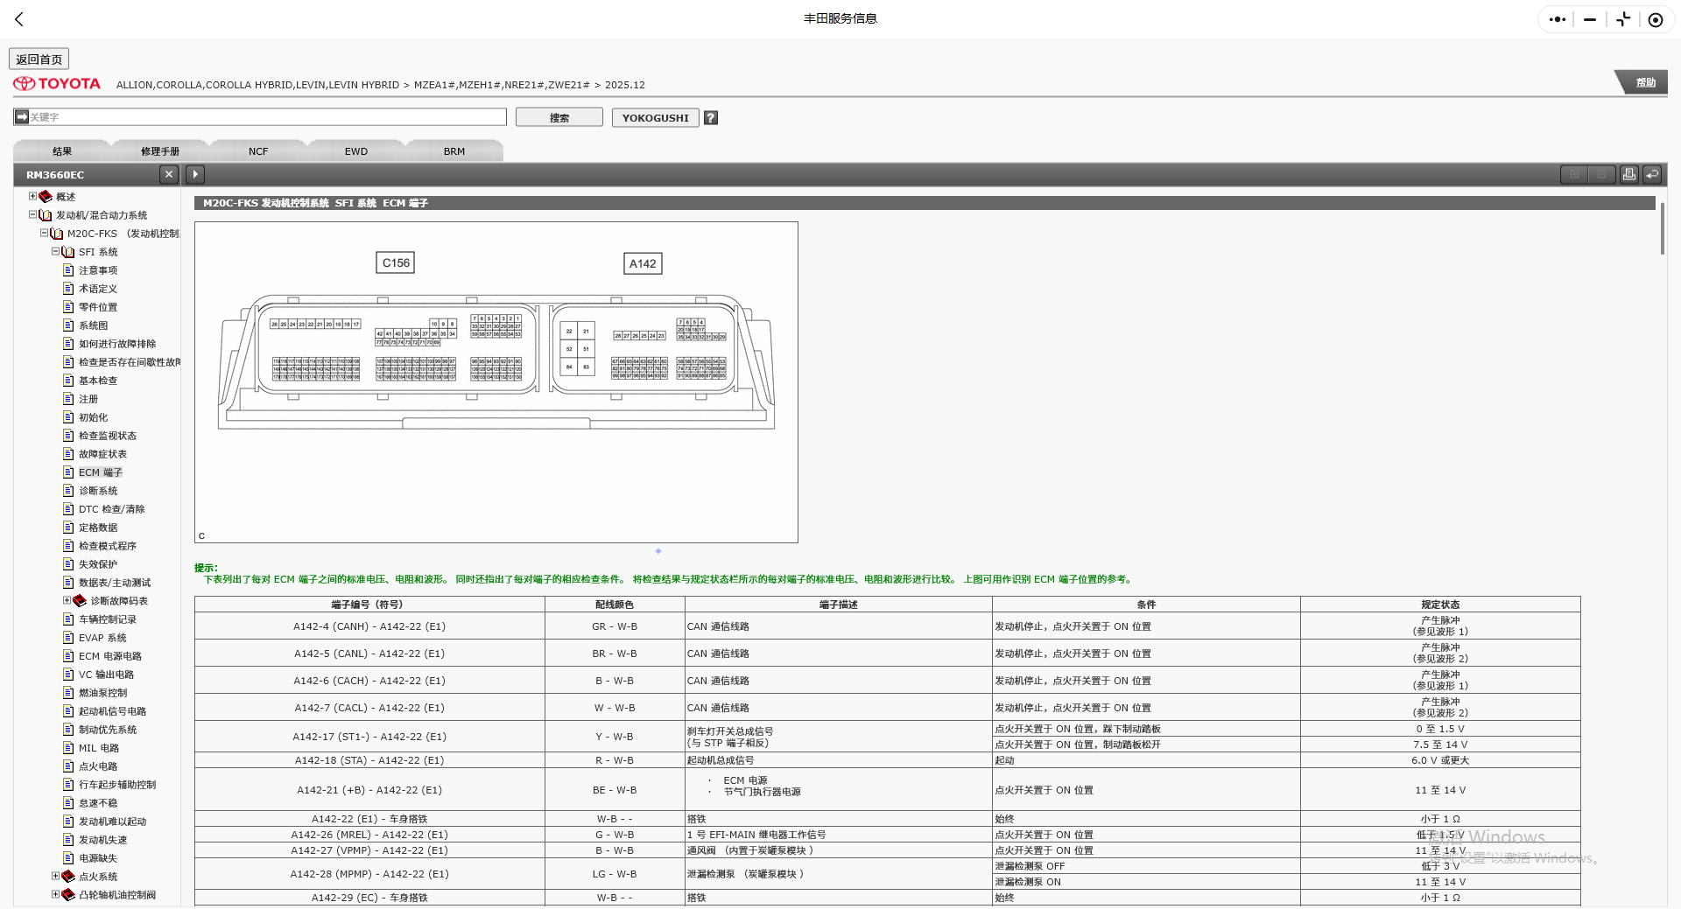1681x909 pixels.
Task: Click the ECM connector diagram image
Action: pyautogui.click(x=496, y=382)
